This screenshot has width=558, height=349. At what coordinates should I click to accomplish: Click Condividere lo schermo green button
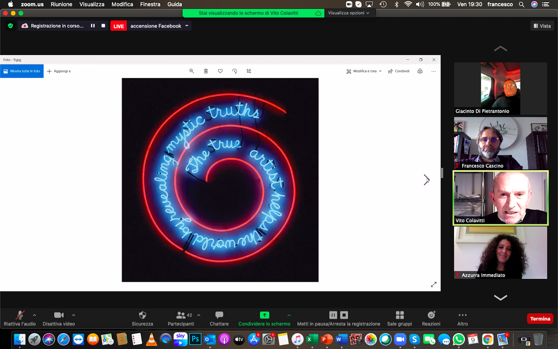[x=264, y=318]
